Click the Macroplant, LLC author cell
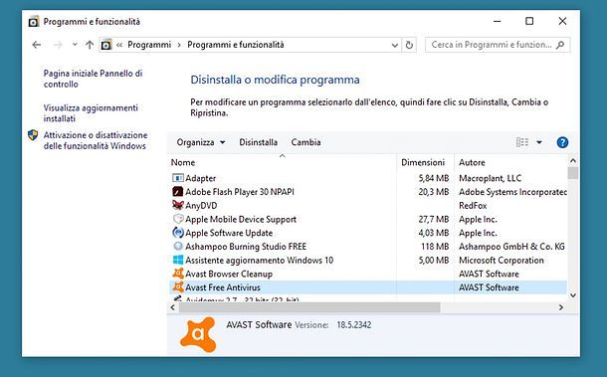 [491, 178]
